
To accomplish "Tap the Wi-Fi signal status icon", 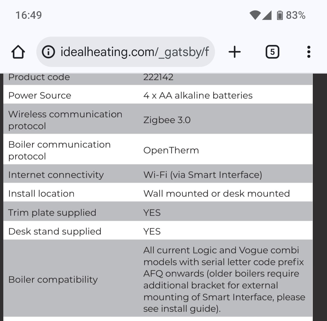I will (255, 15).
